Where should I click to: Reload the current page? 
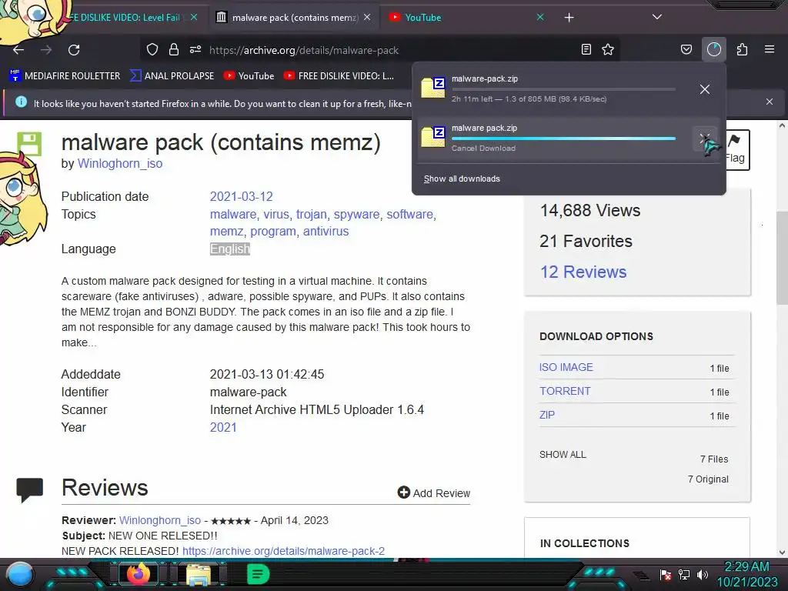(x=74, y=50)
